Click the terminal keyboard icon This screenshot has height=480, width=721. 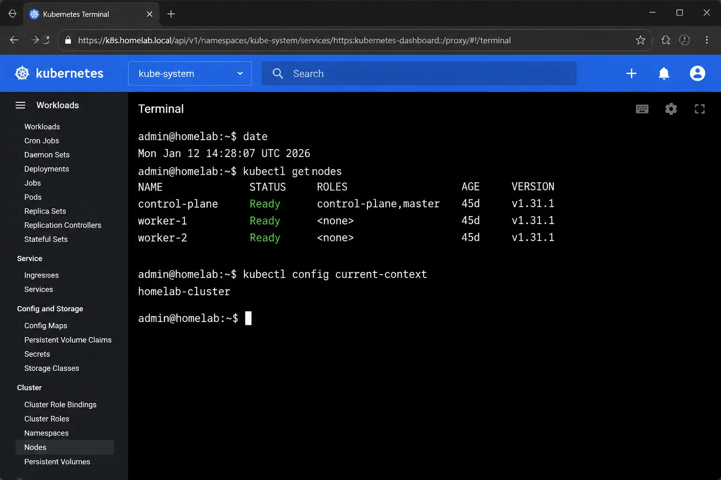coord(642,109)
